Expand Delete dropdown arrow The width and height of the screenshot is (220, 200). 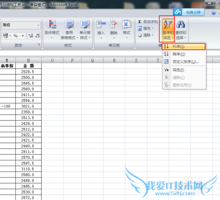click(x=114, y=38)
